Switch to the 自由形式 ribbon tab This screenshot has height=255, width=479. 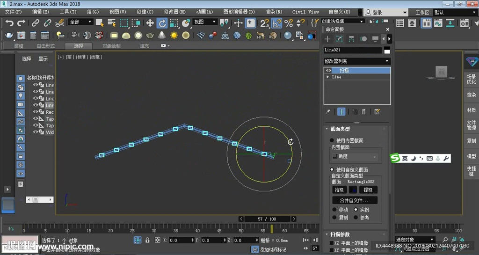tap(45, 46)
